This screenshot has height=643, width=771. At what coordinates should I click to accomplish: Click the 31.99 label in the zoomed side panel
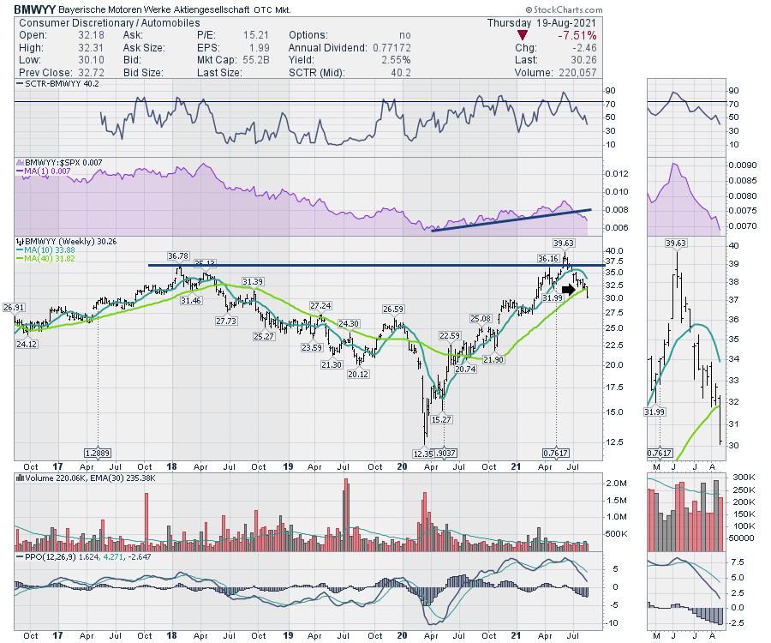654,412
